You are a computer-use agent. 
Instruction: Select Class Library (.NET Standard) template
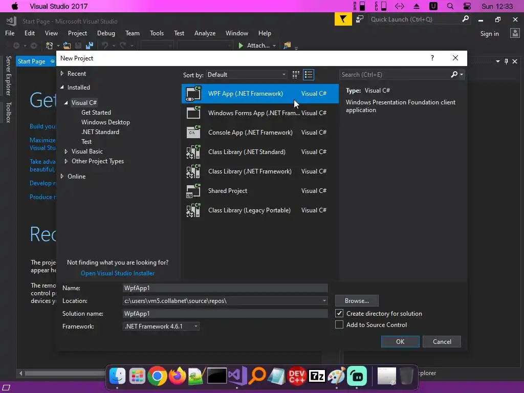point(260,151)
